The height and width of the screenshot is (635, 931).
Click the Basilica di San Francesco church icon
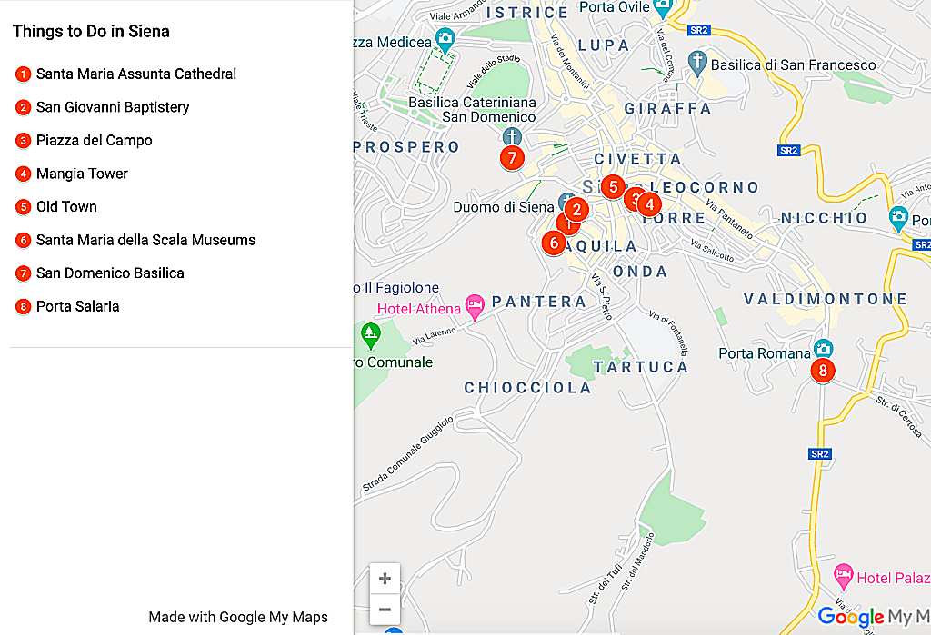pos(697,64)
